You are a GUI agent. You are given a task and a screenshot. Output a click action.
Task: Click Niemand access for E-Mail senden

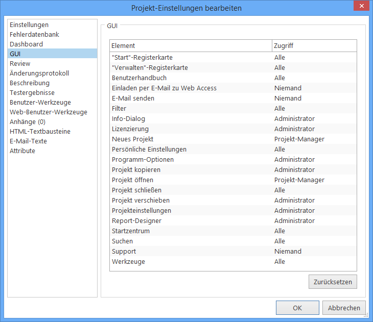click(288, 98)
